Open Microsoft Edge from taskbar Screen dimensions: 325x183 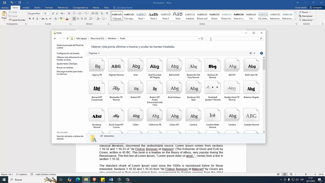pyautogui.click(x=78, y=180)
